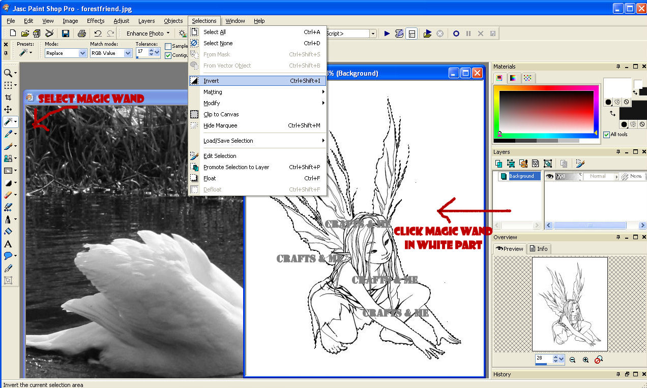Select the Paint Brush tool
This screenshot has height=388, width=647.
tap(8, 146)
